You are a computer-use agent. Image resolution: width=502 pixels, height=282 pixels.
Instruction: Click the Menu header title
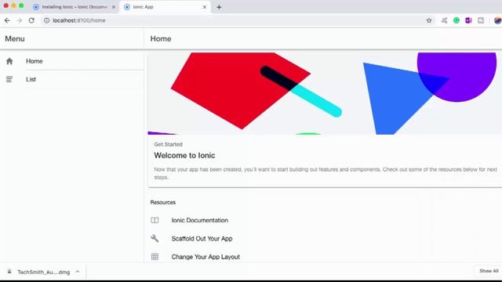pyautogui.click(x=15, y=38)
